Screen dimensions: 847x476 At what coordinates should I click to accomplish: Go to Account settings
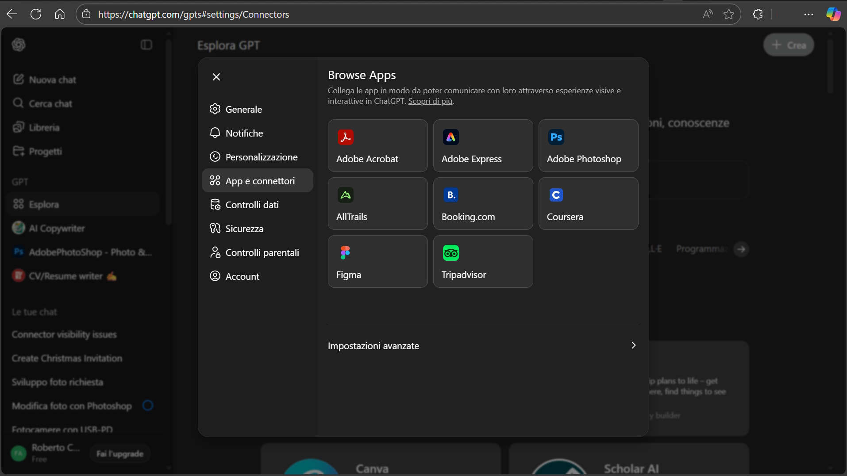(242, 276)
